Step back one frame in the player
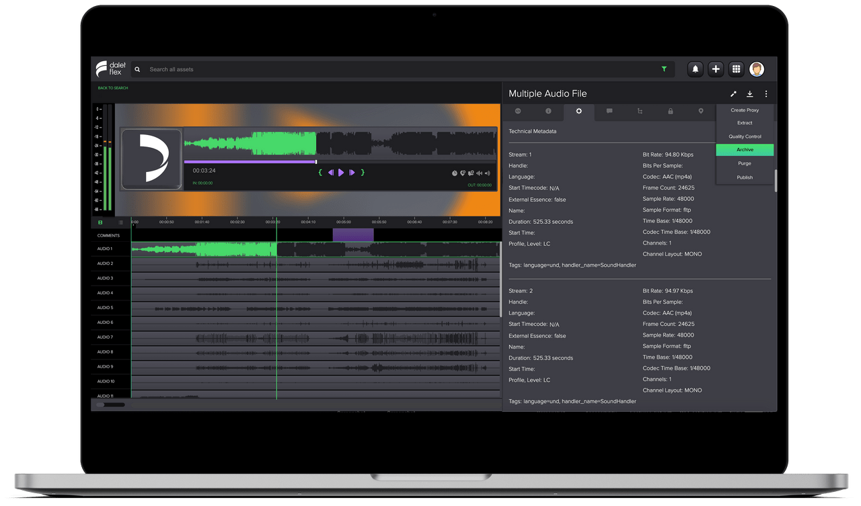This screenshot has height=506, width=861. coord(330,173)
